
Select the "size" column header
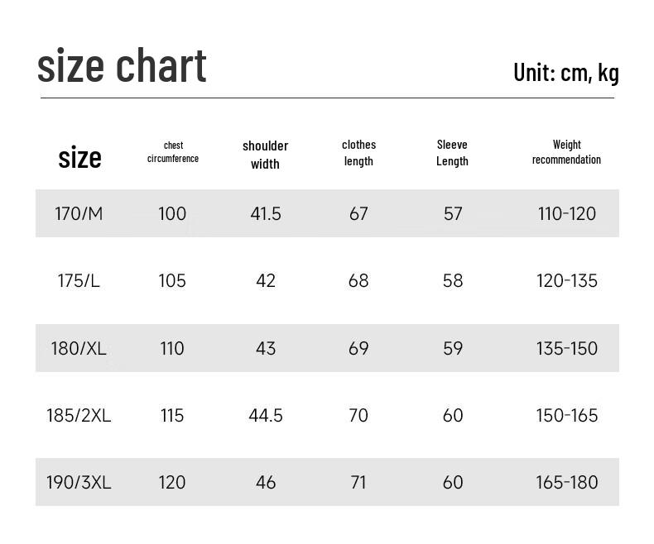[79, 157]
